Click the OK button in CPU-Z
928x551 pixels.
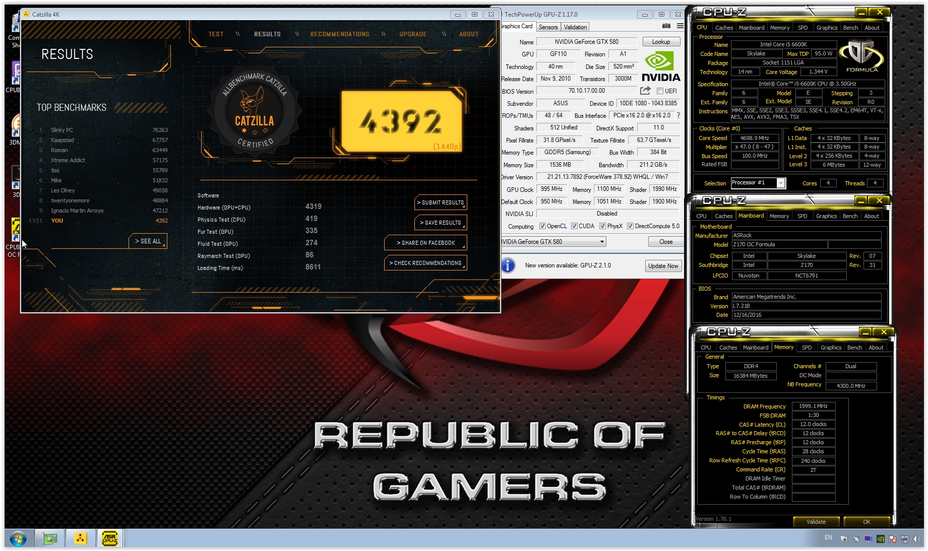(x=867, y=522)
